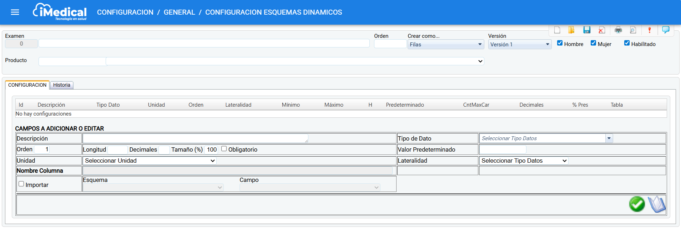681x249 pixels.
Task: Uncheck the Hombre checkbox
Action: point(560,43)
